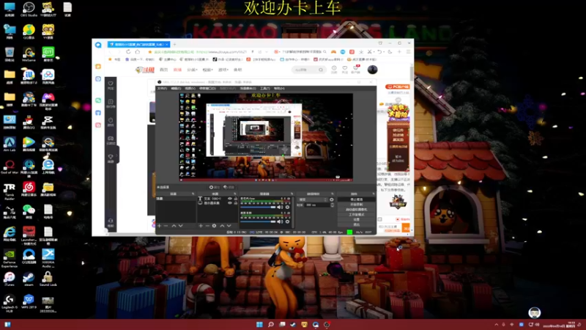The height and width of the screenshot is (330, 586).
Task: Open the heart icon in Douyu sidebar
Action: 111,85
